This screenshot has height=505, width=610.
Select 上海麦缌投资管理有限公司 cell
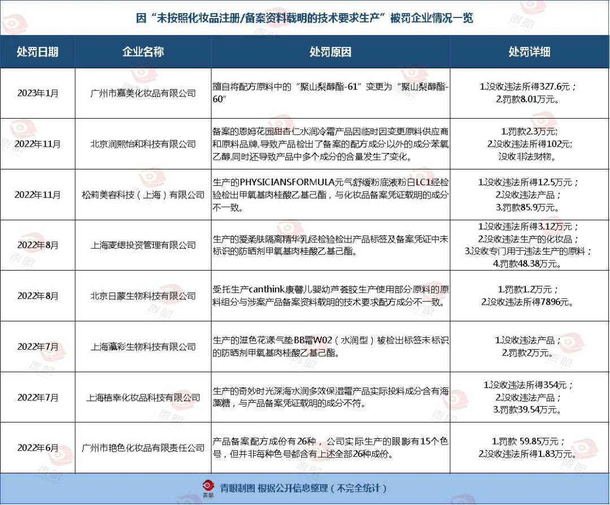tap(143, 245)
